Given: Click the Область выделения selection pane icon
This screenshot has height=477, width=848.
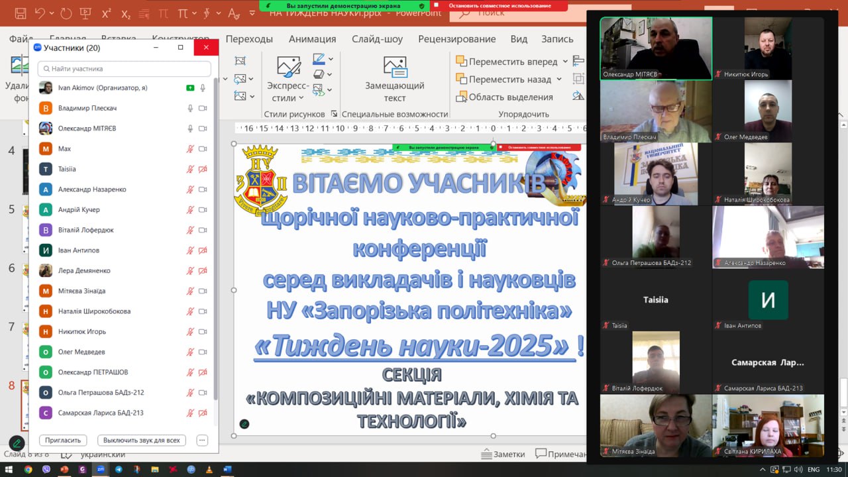Looking at the screenshot, I should point(461,97).
